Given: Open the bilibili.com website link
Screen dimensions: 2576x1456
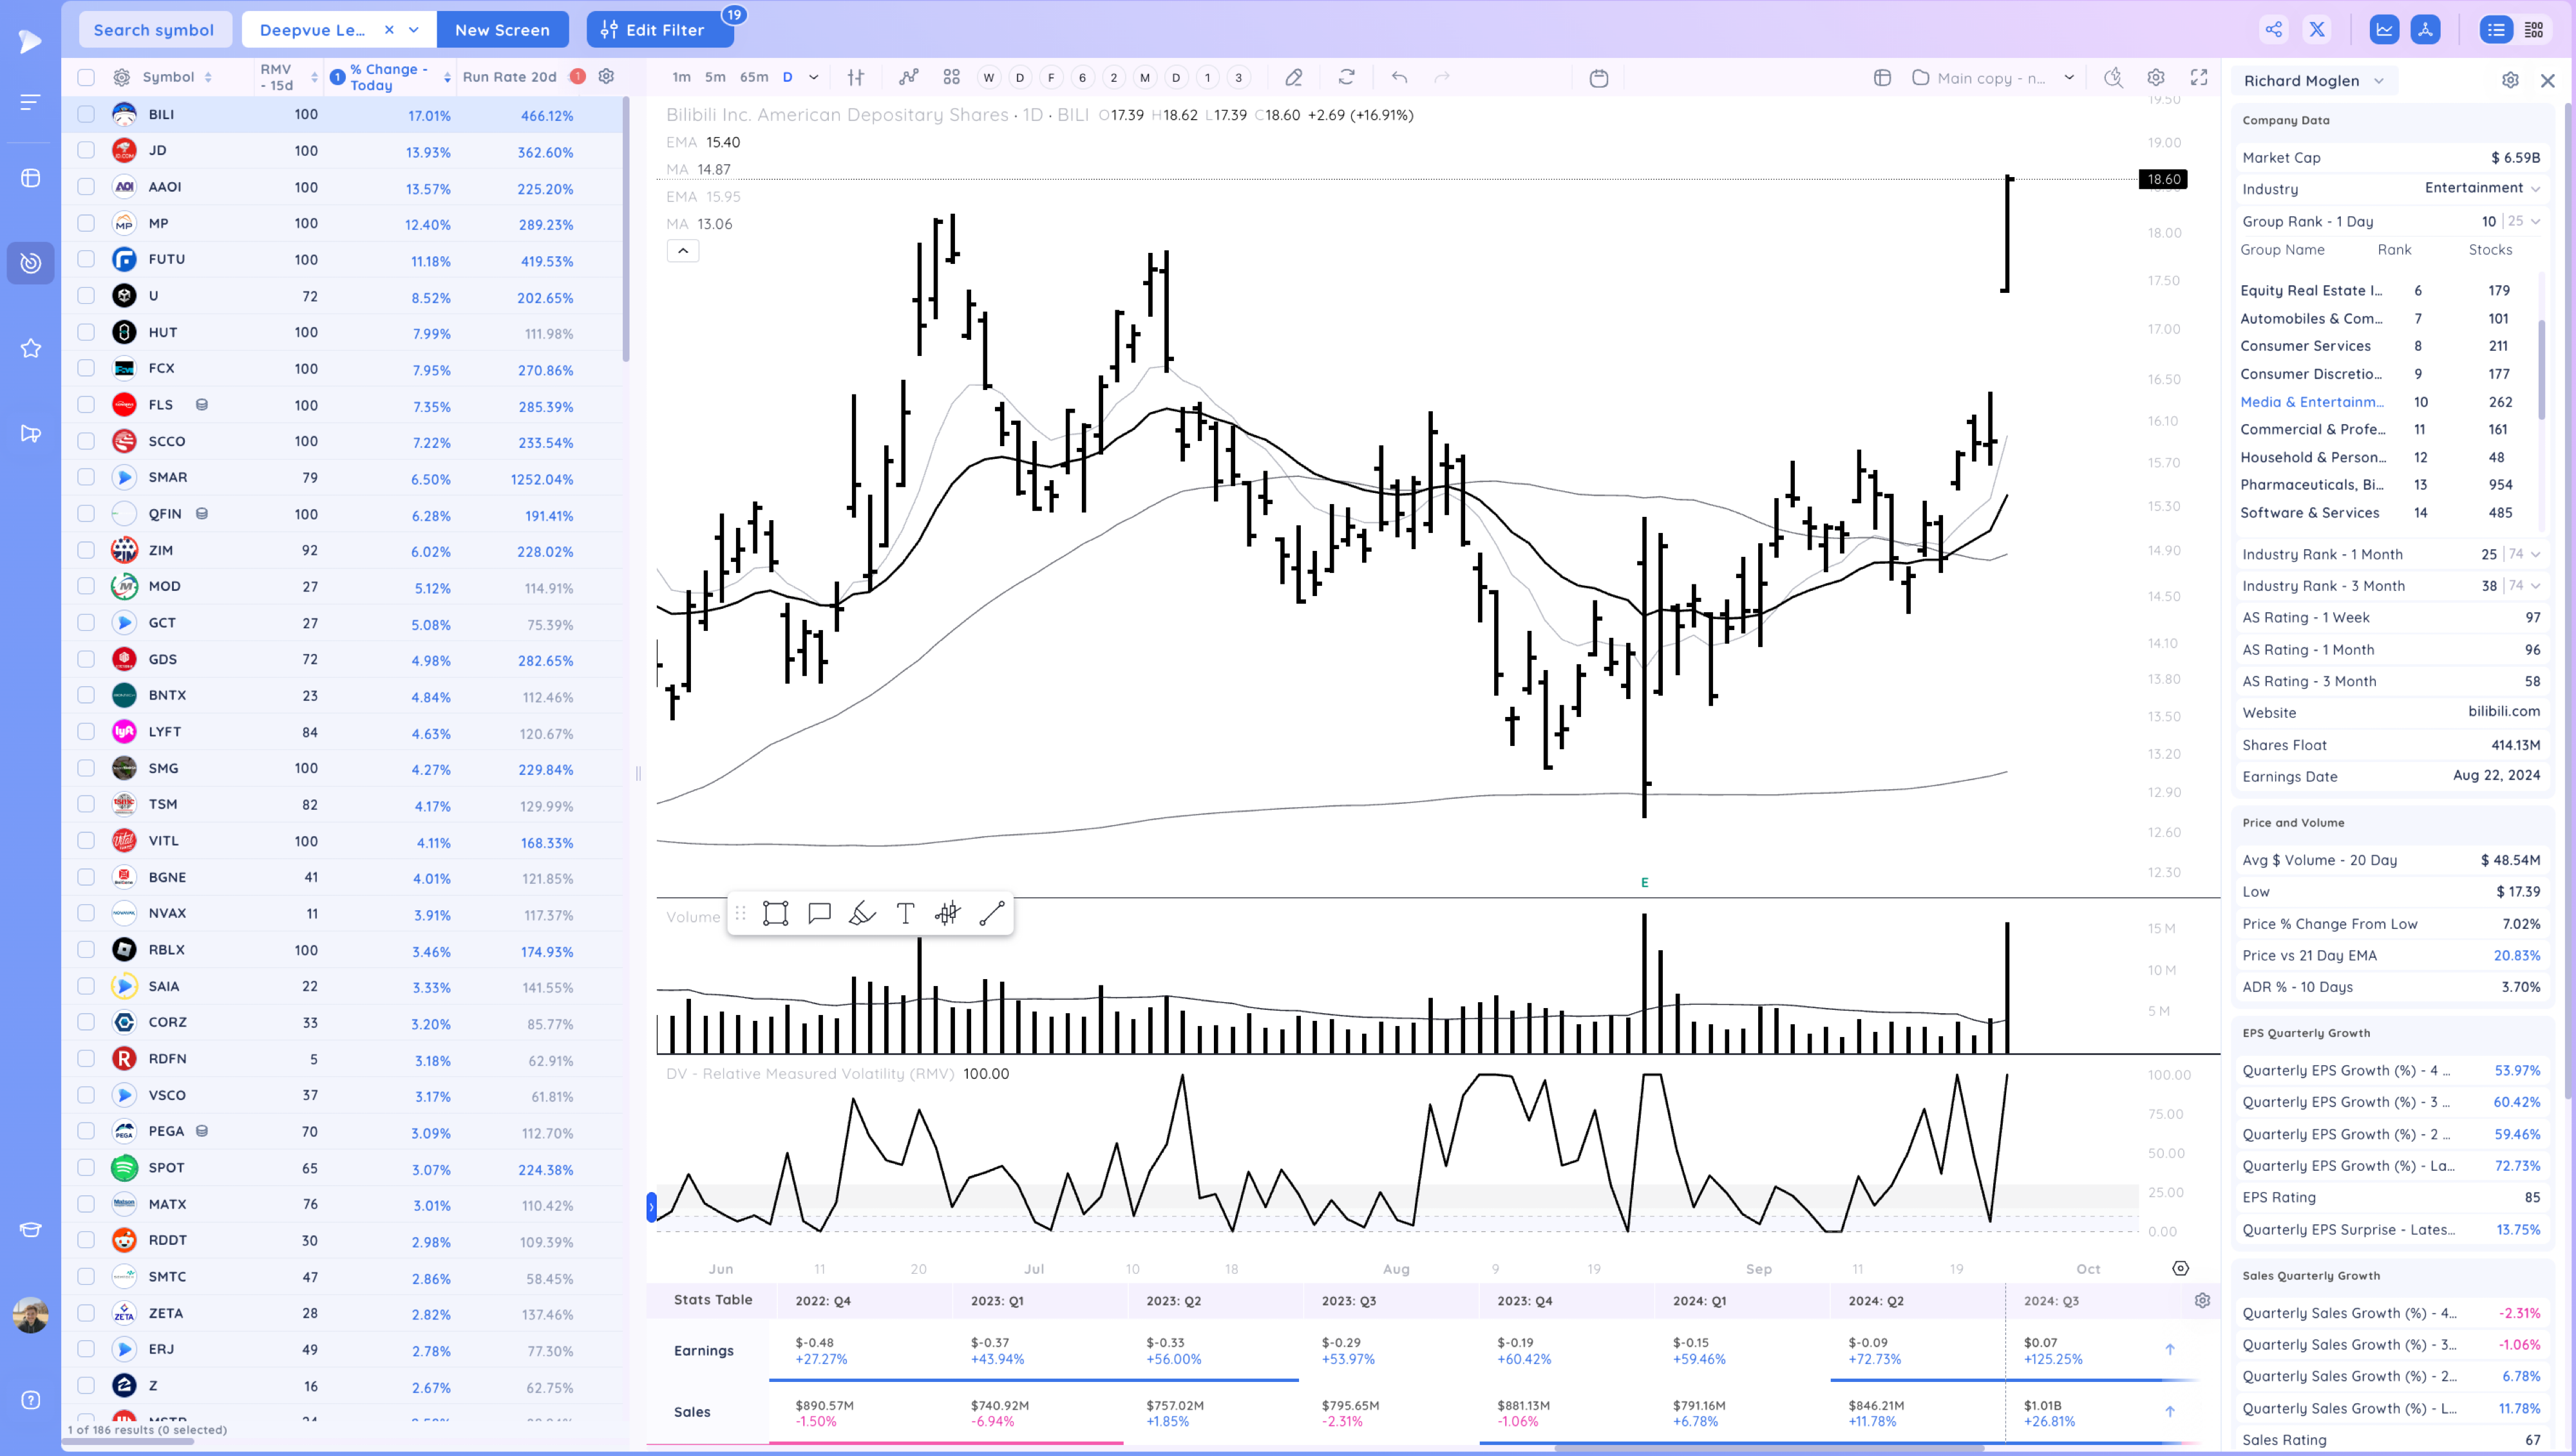Looking at the screenshot, I should pos(2505,712).
